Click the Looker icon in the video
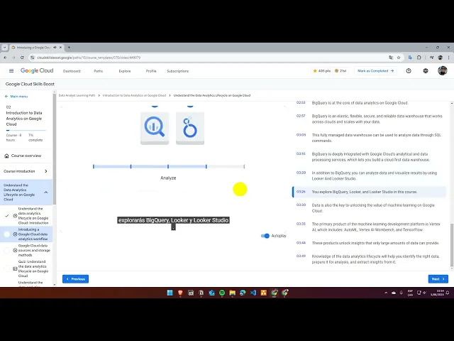Screen dimensions: 454x341 (x=190, y=128)
